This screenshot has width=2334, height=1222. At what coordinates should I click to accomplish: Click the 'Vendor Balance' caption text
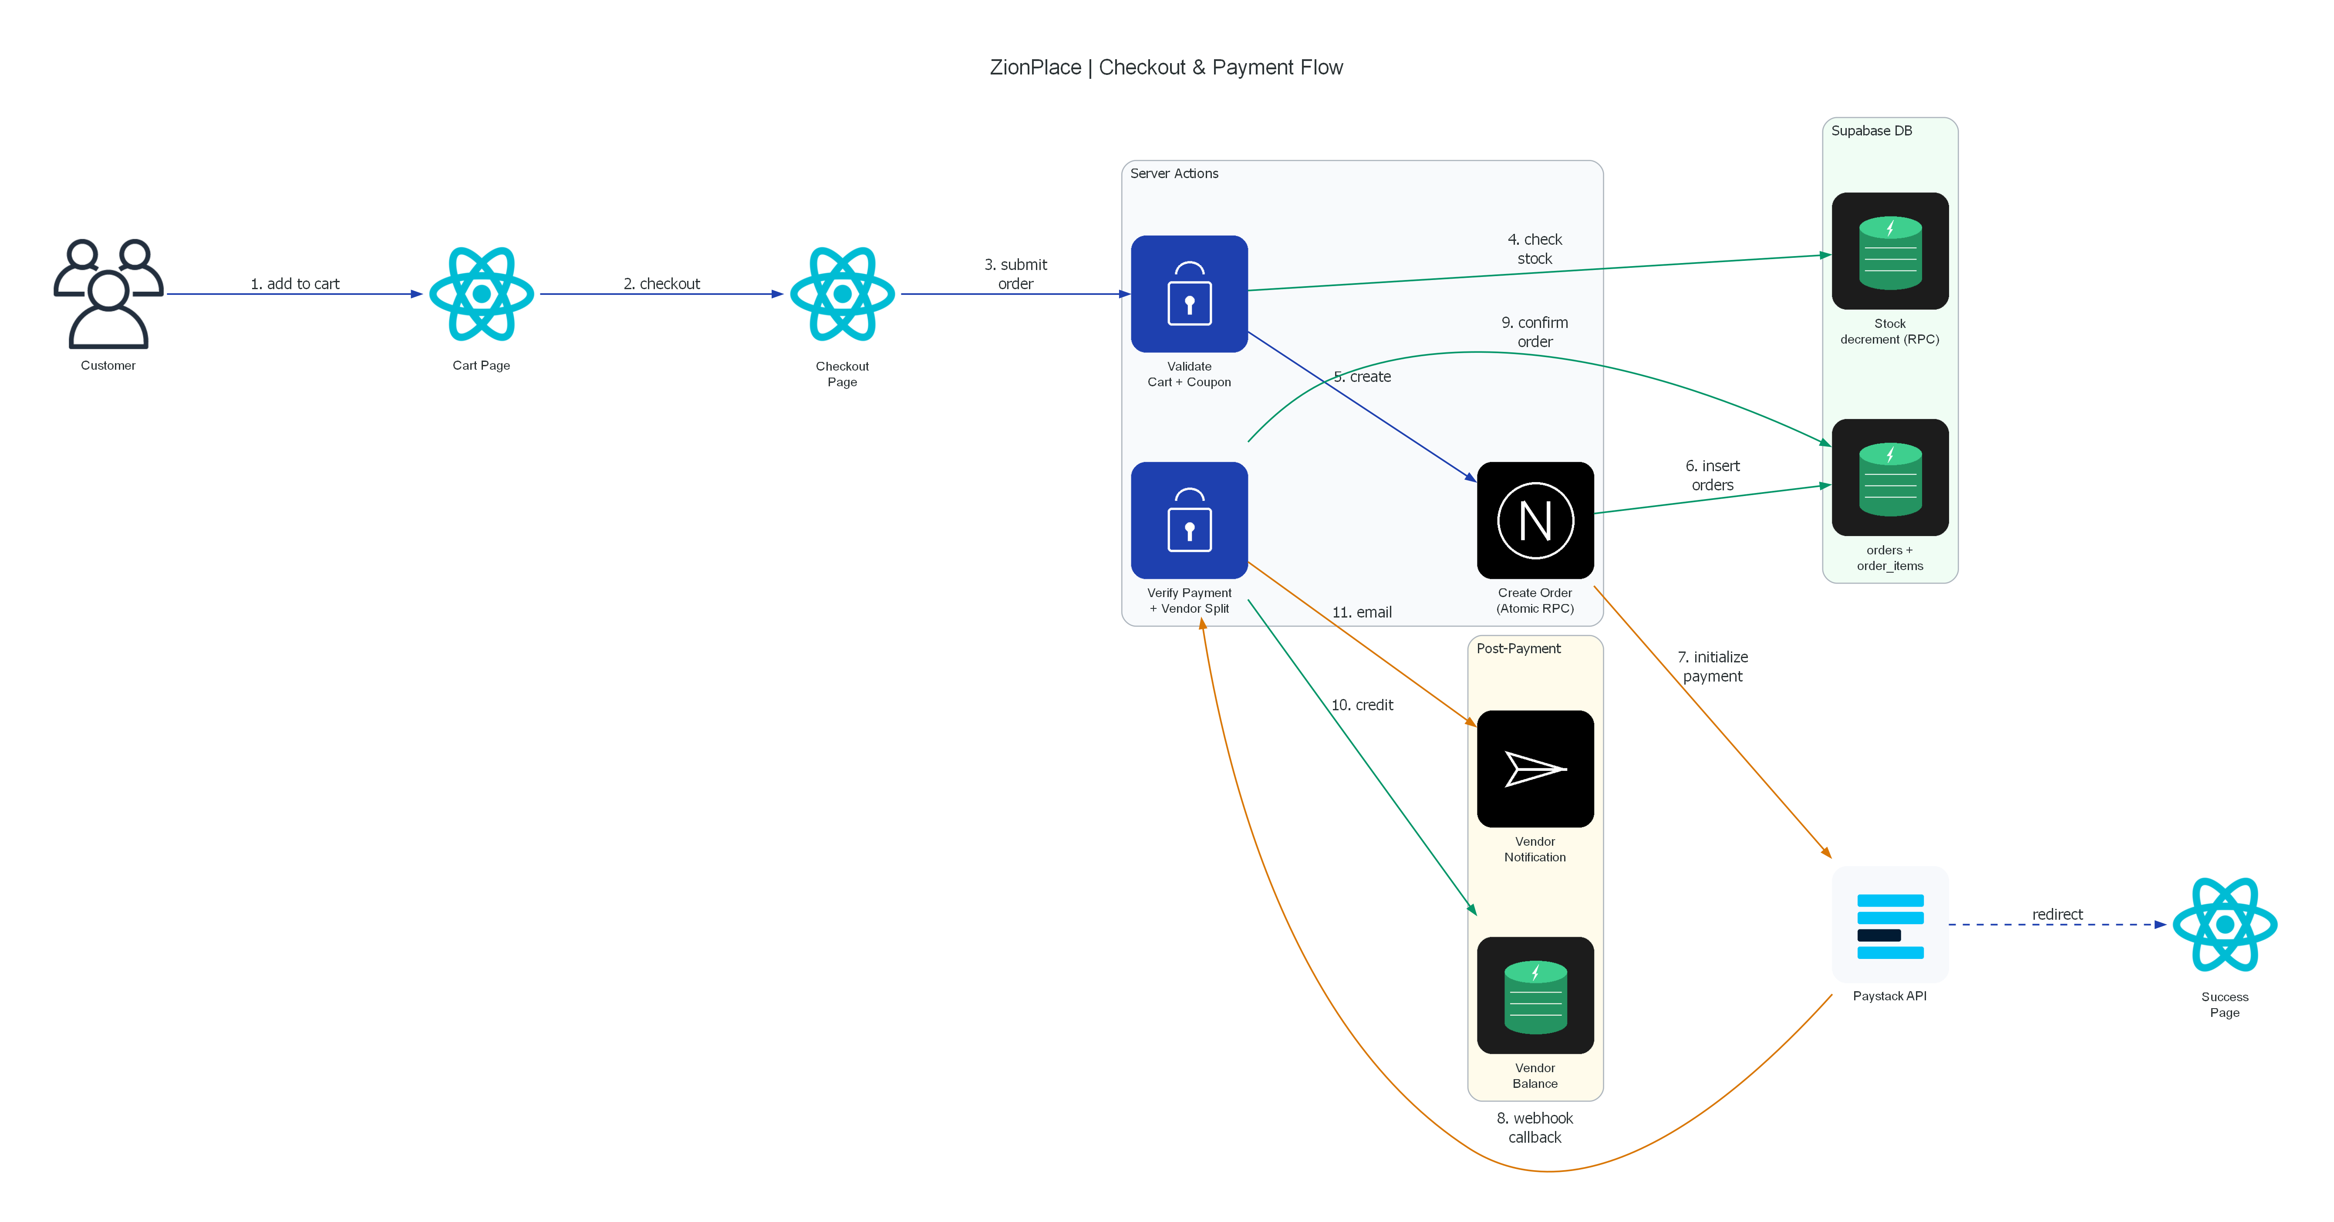pos(1535,1075)
